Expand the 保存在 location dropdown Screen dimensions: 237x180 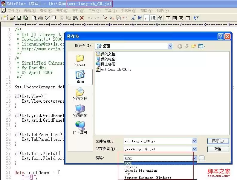click(170, 46)
